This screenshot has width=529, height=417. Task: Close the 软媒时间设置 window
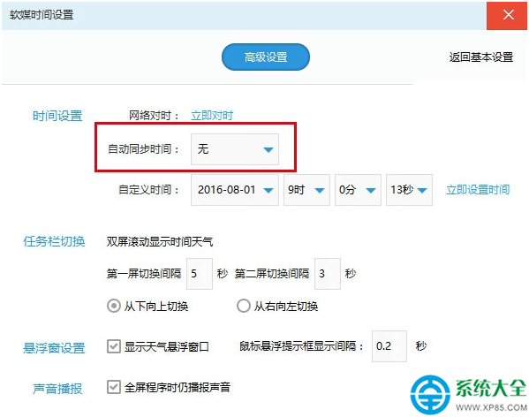point(506,15)
